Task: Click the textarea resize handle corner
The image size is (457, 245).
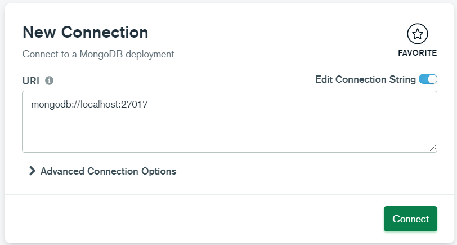Action: [433, 148]
